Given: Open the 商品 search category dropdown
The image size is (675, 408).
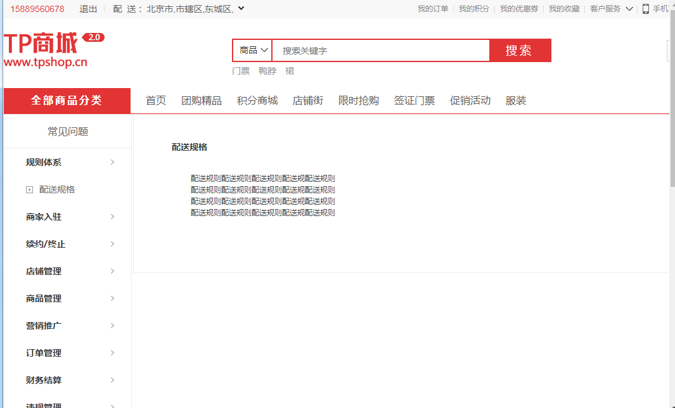Looking at the screenshot, I should click(253, 51).
